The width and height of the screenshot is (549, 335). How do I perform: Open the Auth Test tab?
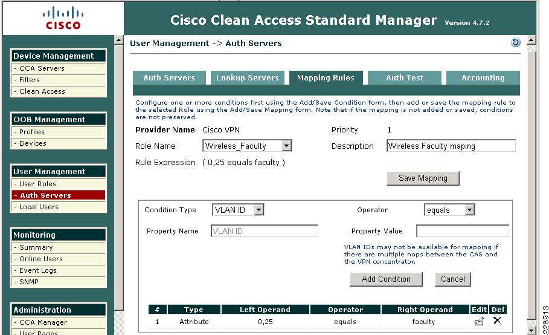[x=405, y=78]
